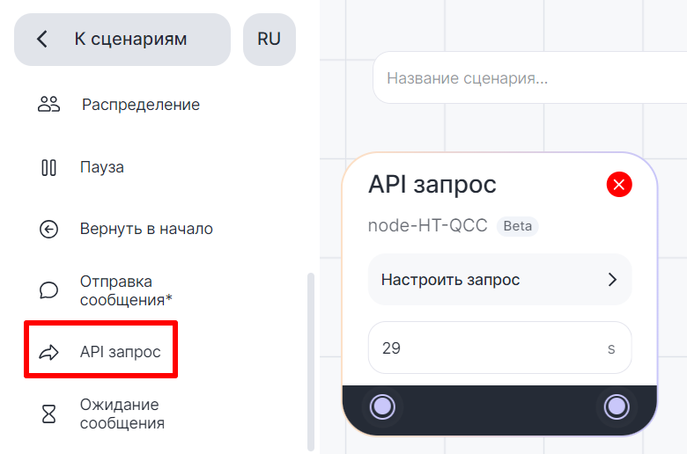Click the share arrow icon for API запрос
Screen dimensions: 687x454
click(x=48, y=353)
